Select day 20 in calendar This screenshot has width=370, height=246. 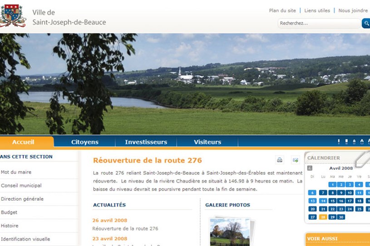312,209
